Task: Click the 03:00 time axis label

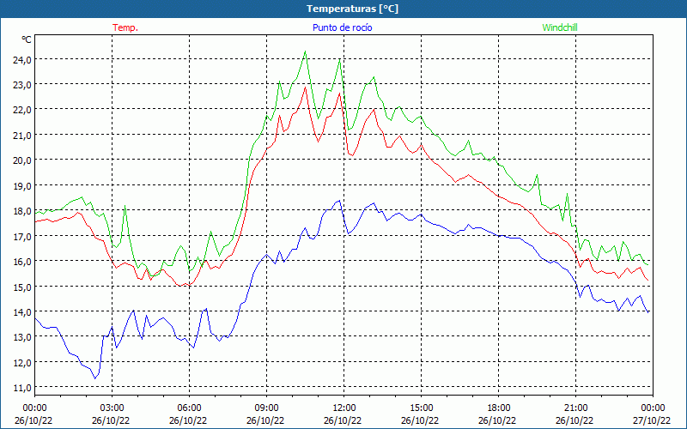Action: click(x=112, y=408)
